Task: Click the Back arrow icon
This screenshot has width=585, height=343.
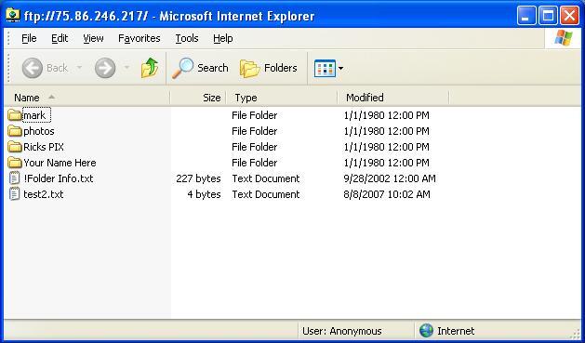Action: (x=32, y=68)
